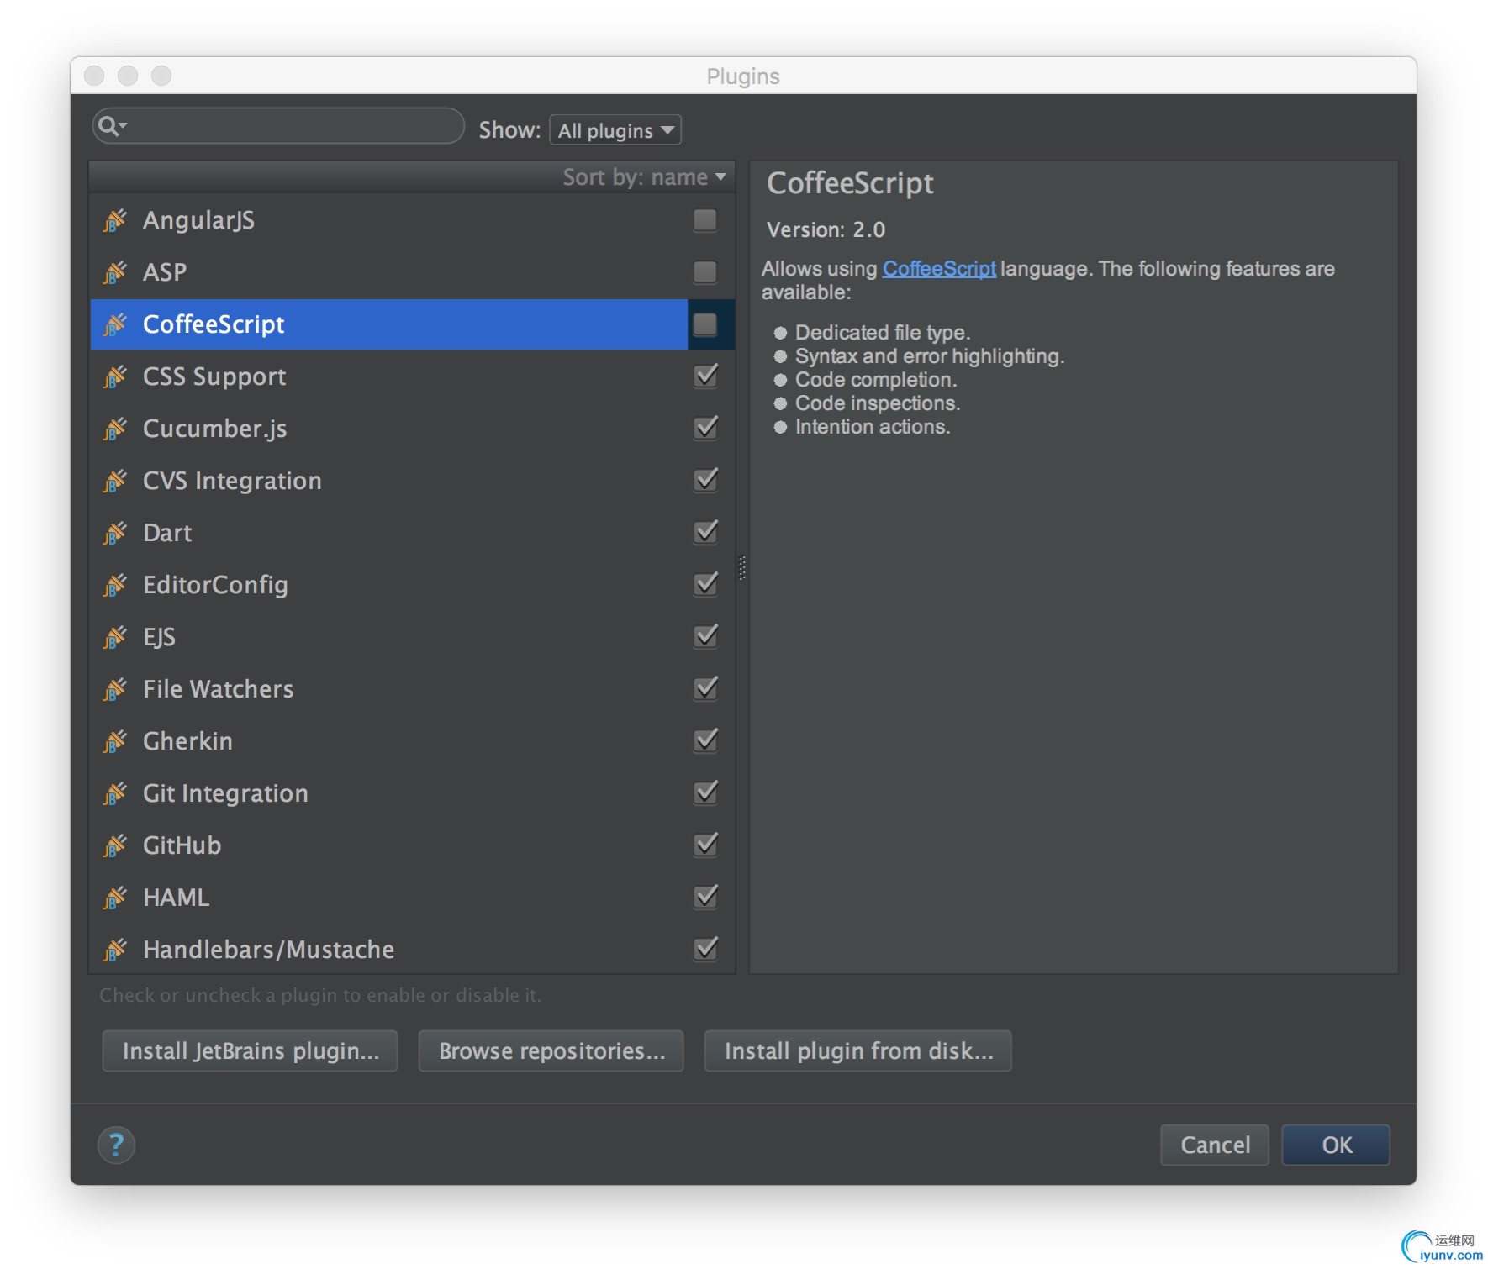1488x1269 pixels.
Task: Click the HAML plugin icon
Action: point(115,898)
